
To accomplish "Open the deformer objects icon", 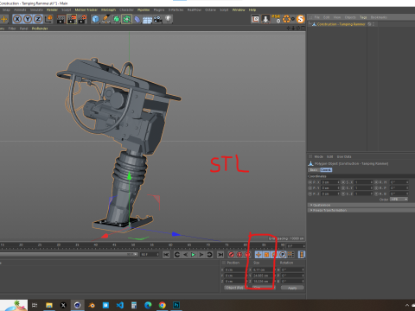I will click(137, 19).
